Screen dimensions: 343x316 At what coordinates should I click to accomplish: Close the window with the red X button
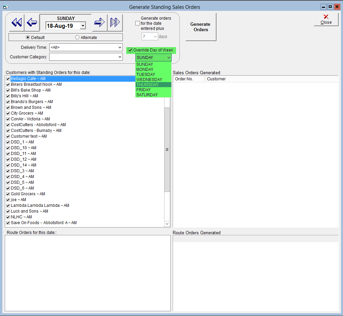click(x=337, y=7)
